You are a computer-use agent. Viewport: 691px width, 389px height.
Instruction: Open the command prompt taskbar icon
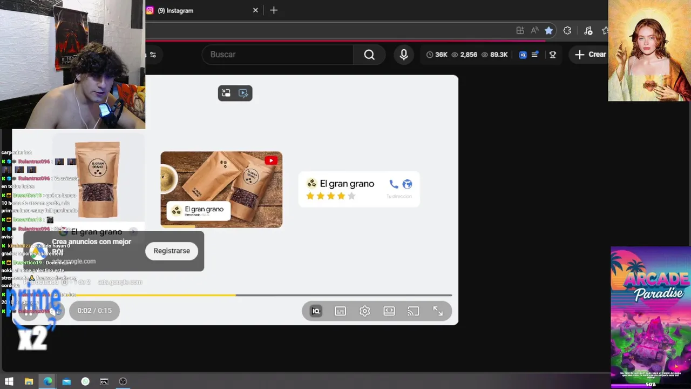point(104,381)
